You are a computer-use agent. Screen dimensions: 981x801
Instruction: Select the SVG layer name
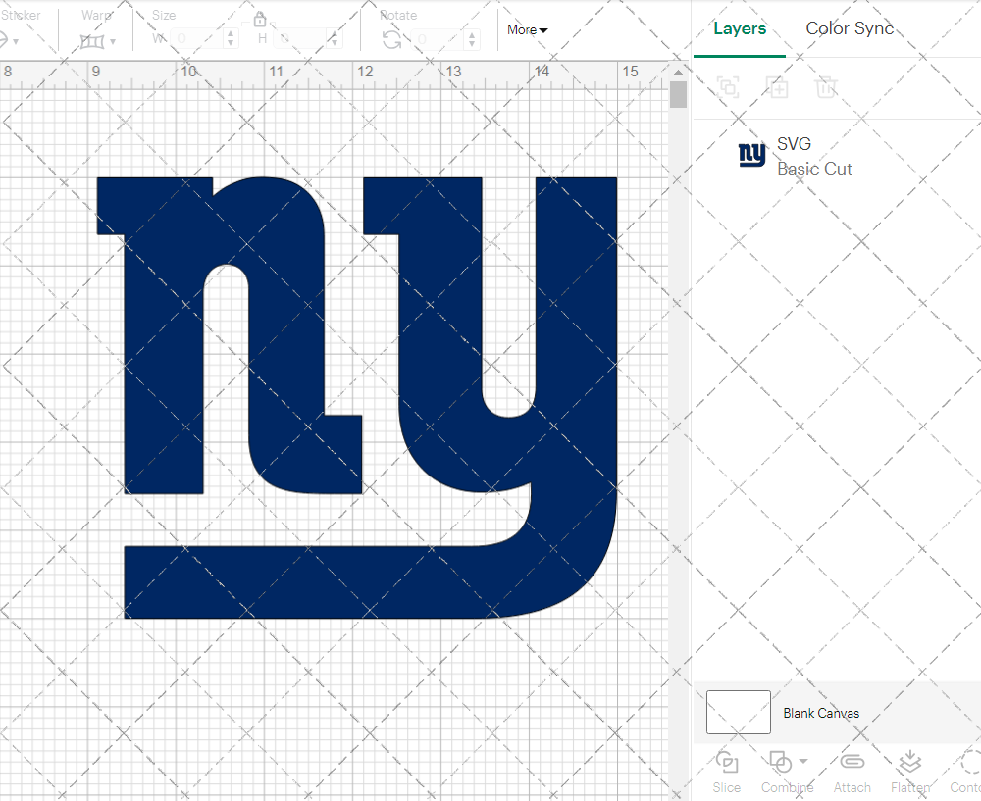pos(794,144)
